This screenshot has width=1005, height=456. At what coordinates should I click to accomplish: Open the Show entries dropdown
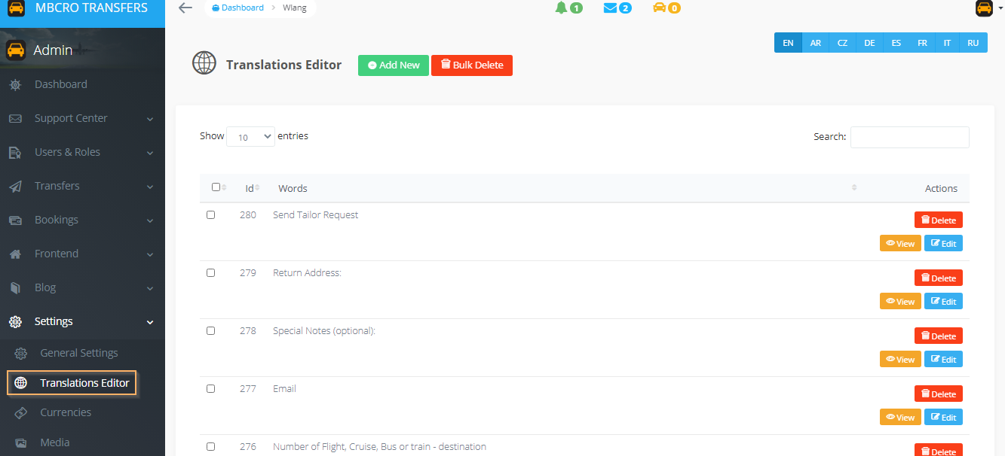[250, 137]
